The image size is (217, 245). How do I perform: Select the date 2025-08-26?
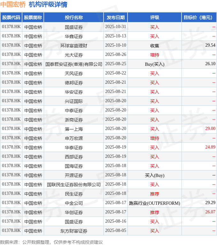coord(116,54)
